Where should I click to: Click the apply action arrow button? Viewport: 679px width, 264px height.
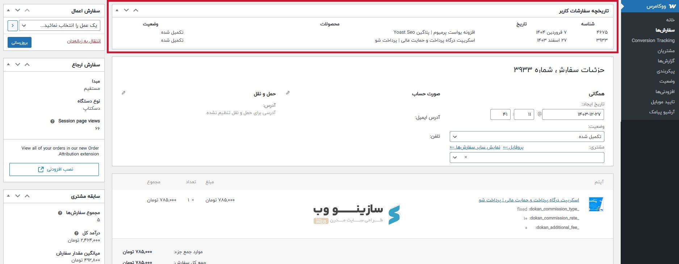coord(13,25)
